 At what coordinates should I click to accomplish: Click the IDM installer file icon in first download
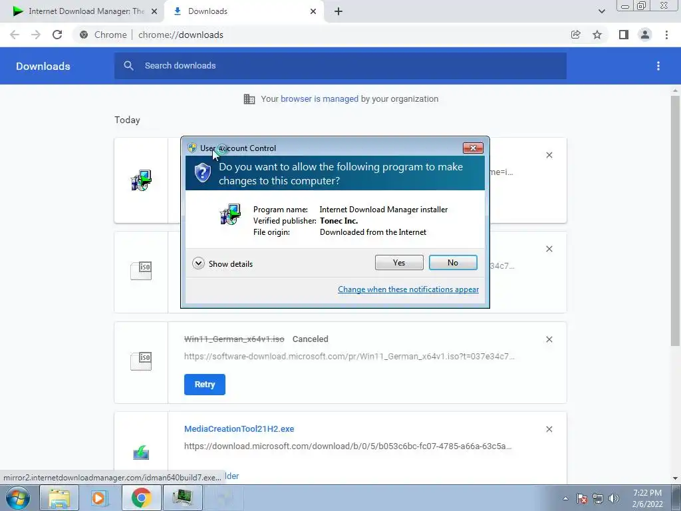[x=141, y=180]
